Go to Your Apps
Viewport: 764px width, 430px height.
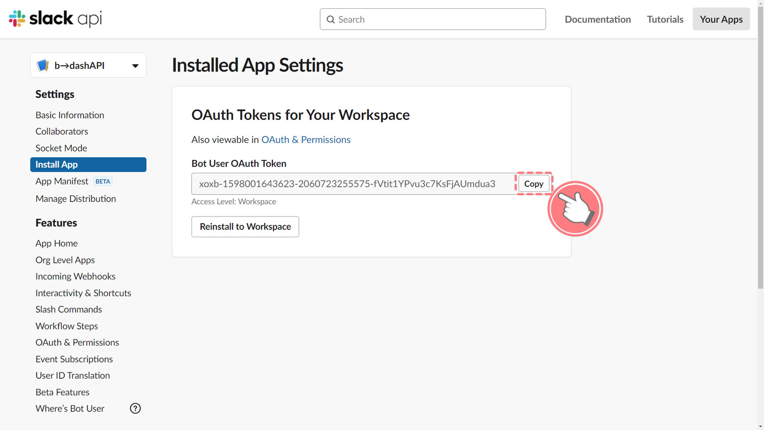click(721, 19)
